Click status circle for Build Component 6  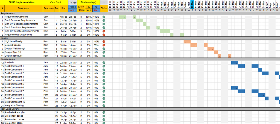point(104,88)
